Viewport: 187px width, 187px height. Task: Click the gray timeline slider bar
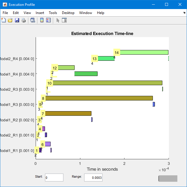168,179
